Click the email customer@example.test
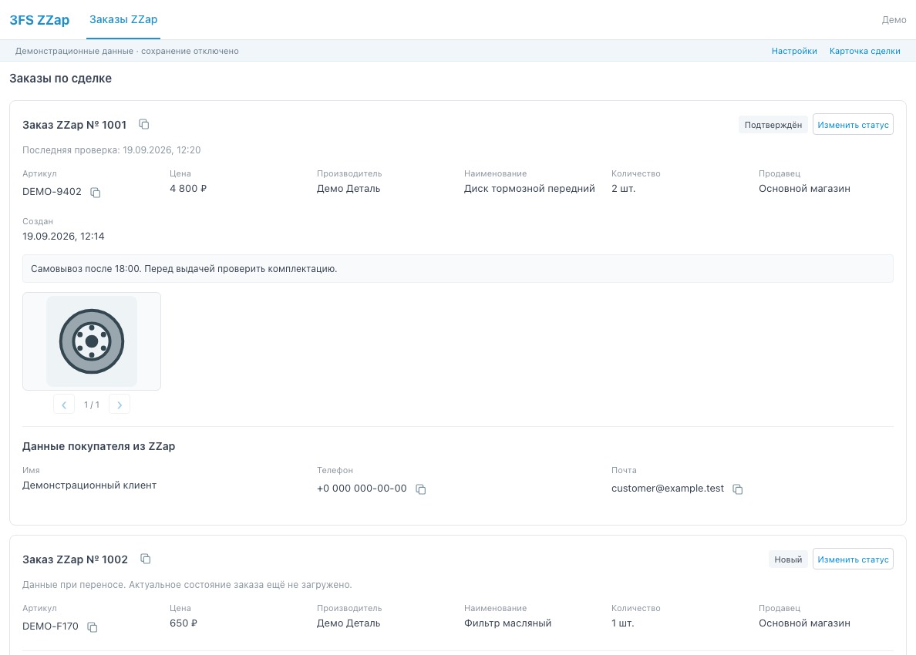This screenshot has height=655, width=916. click(668, 488)
